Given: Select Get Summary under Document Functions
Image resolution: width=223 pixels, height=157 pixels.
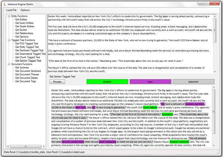Looking at the screenshot, I should (22, 67).
